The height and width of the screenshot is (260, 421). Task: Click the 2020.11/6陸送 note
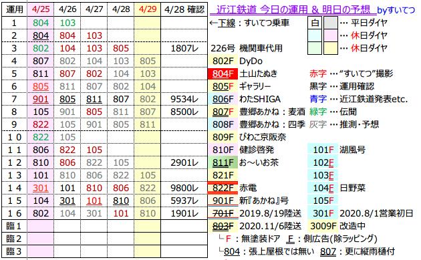point(271,226)
